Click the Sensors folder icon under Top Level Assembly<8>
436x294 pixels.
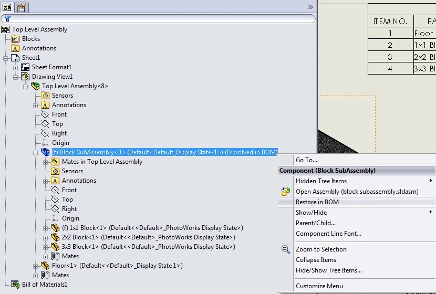click(45, 96)
